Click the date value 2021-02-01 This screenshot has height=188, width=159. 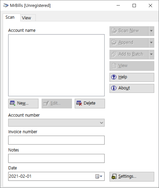coord(20,176)
